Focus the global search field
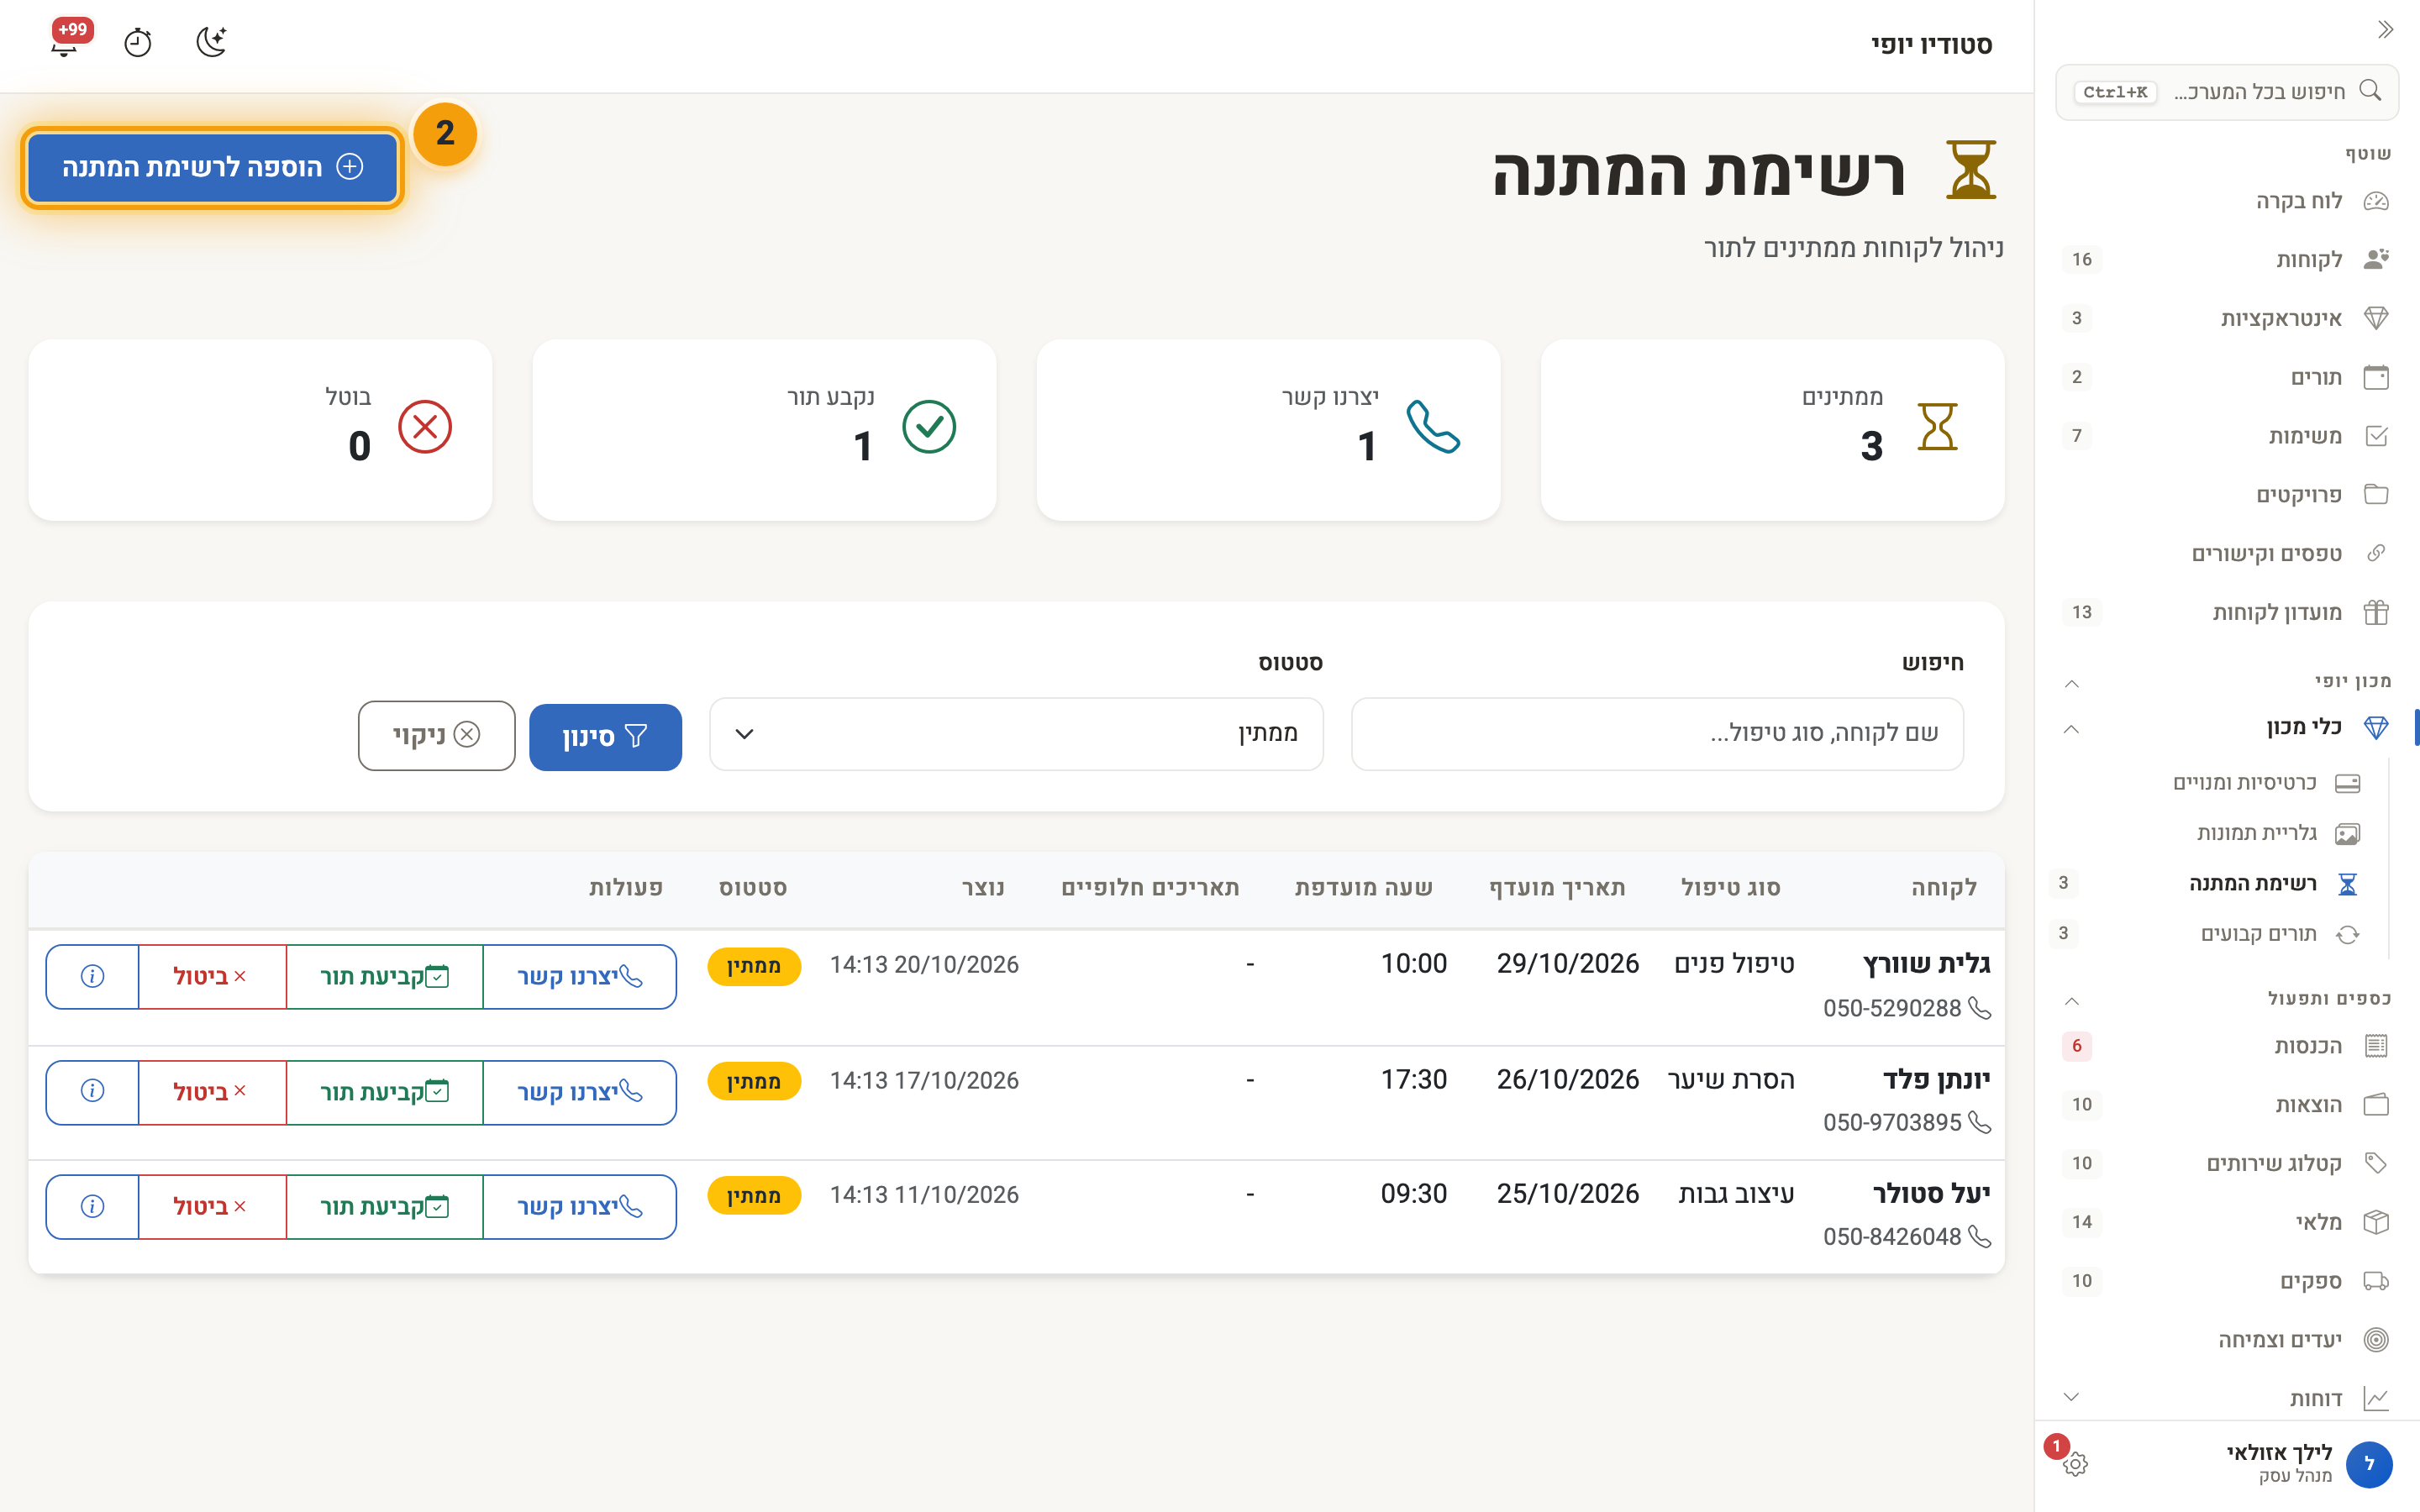Screen dimensions: 2420x1512 pos(2227,92)
